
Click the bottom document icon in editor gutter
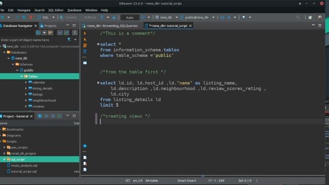[85, 170]
